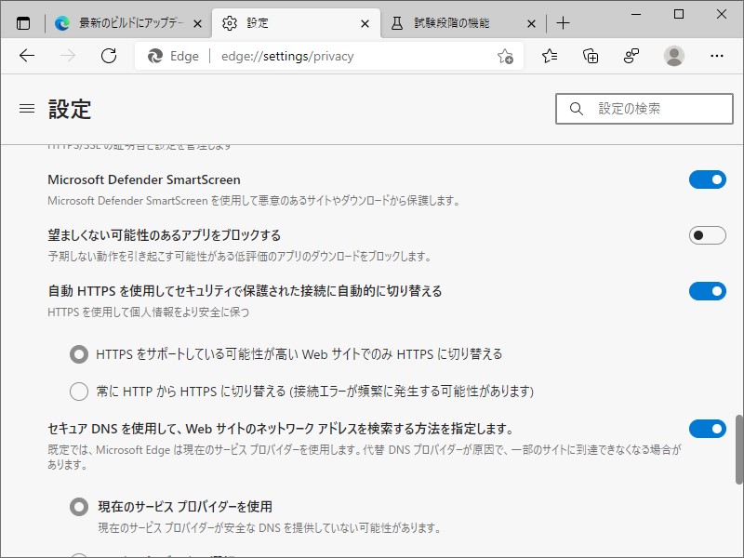
Task: Switch to the 試験段階の機能 tab
Action: (456, 20)
